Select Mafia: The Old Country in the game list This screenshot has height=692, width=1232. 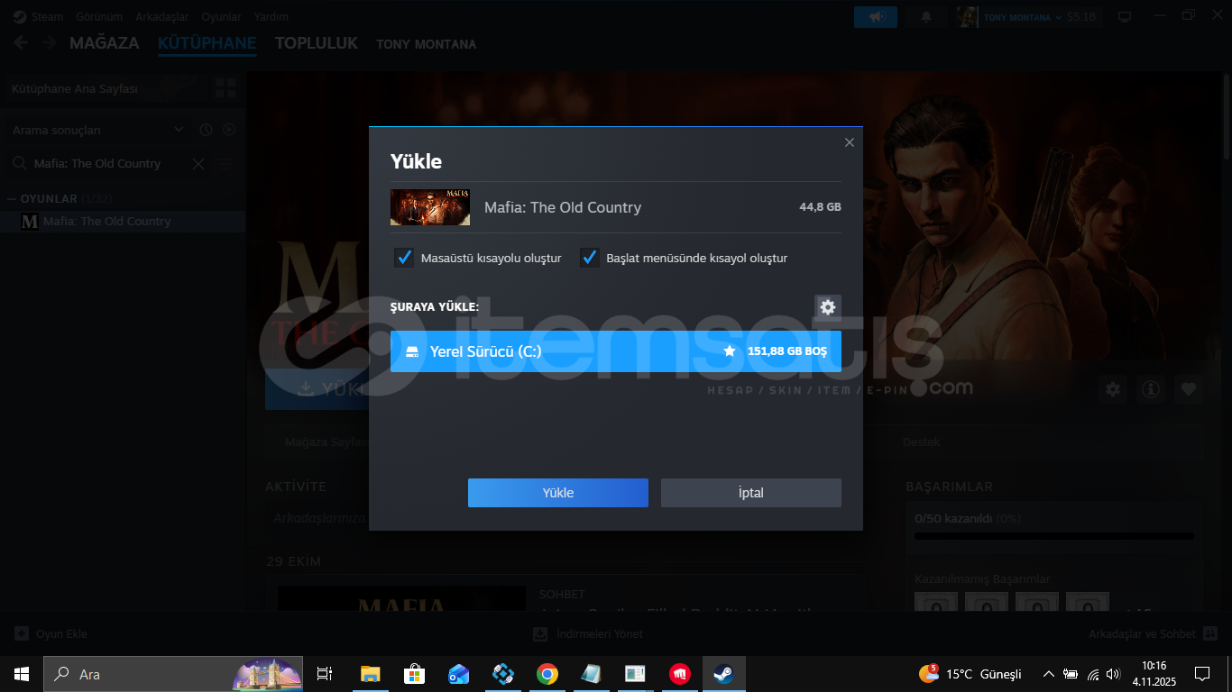point(123,222)
